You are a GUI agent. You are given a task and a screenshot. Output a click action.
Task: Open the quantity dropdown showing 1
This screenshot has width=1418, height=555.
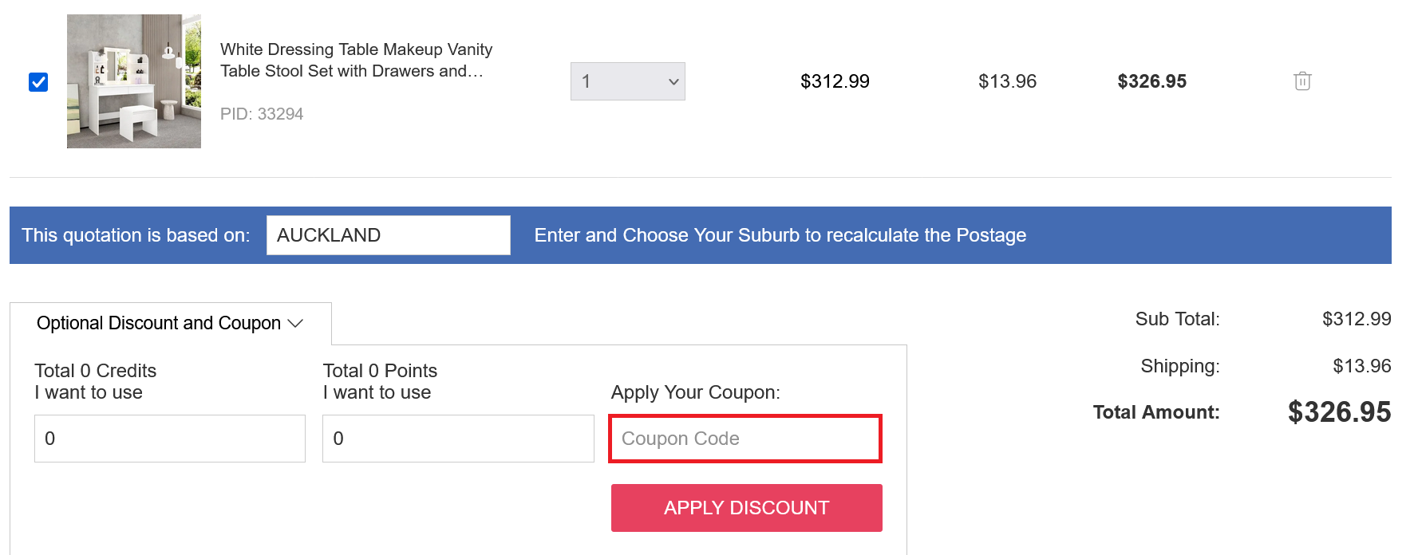tap(627, 81)
